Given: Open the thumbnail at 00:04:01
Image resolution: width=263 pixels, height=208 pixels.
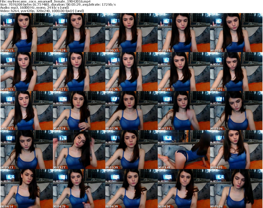Looking at the screenshot, I should click(236, 150).
